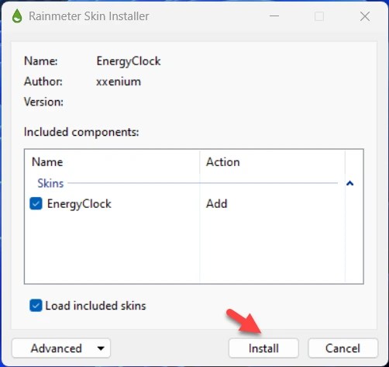Screen dimensions: 389x367
Task: Click the Add action cell for EnergyClock
Action: pyautogui.click(x=216, y=204)
